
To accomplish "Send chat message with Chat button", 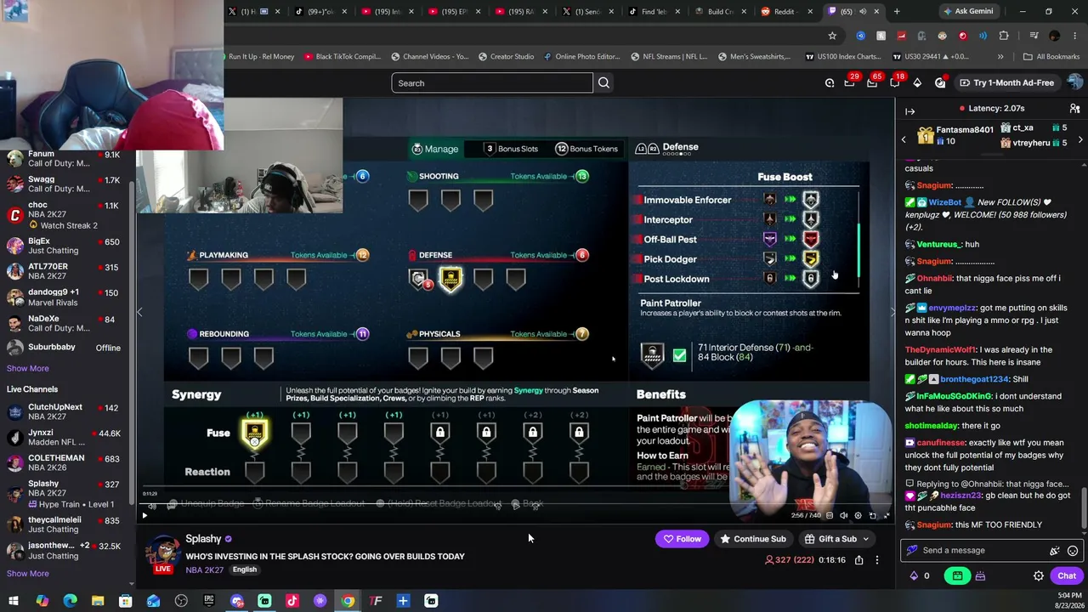I will coord(1067,575).
